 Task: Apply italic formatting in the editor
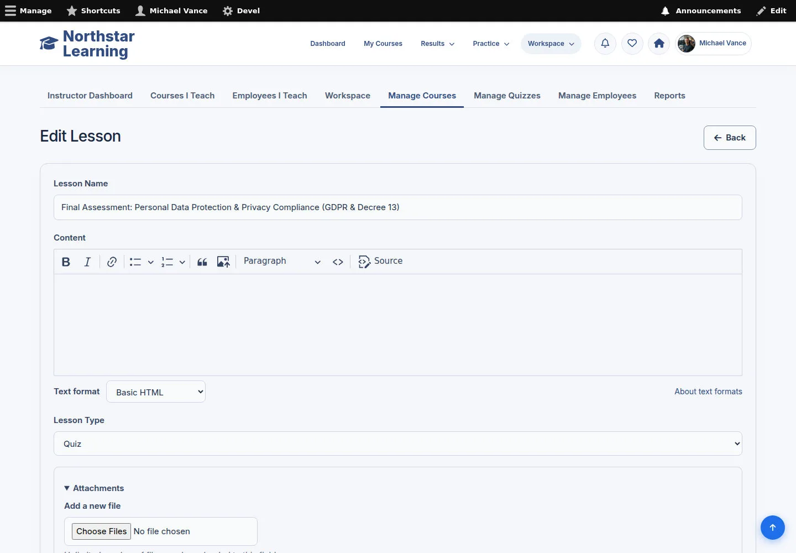[x=87, y=262]
